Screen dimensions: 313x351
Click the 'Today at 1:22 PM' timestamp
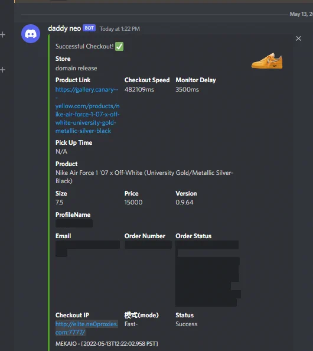120,29
